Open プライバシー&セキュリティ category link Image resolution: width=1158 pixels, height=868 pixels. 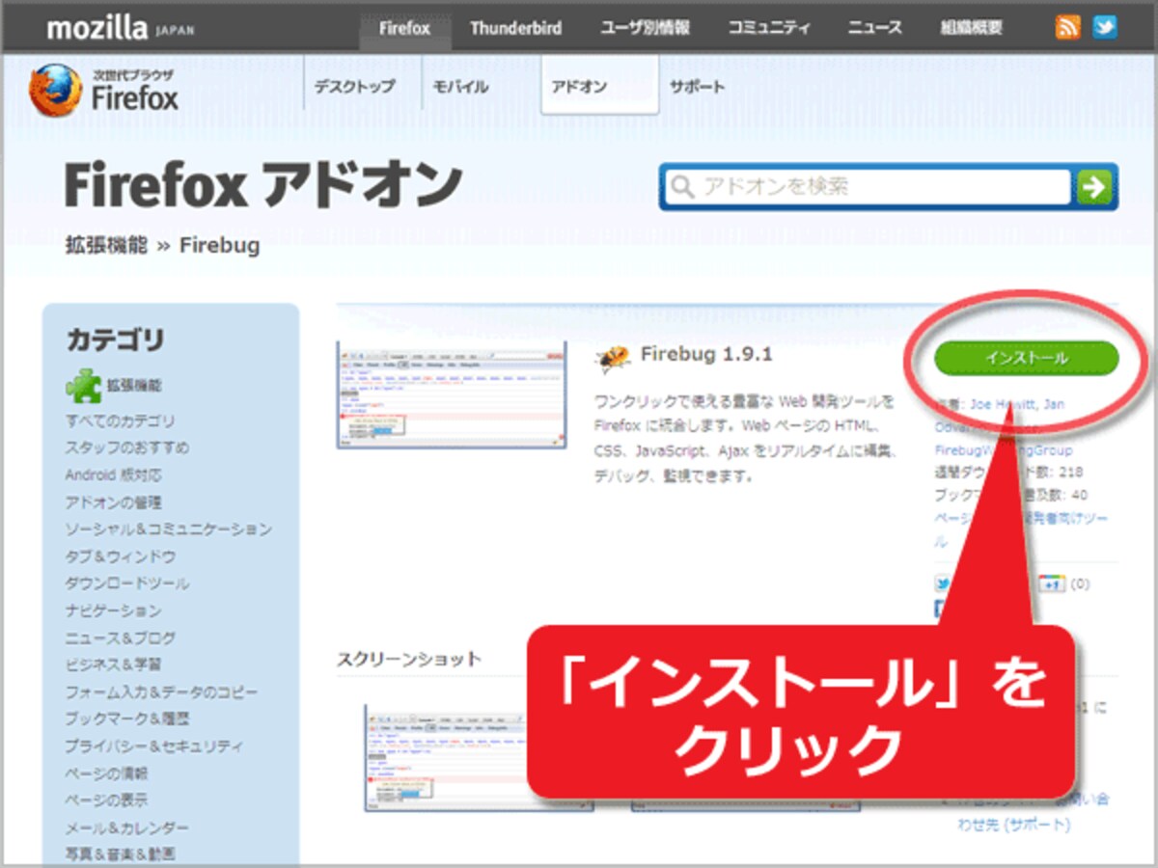click(154, 746)
